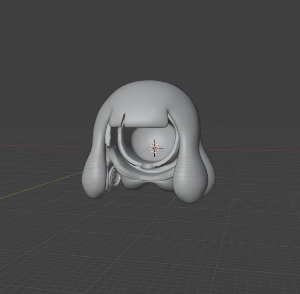Click the green Y axis line behind the model
Image resolution: width=300 pixels, height=294 pixels.
tap(210, 130)
